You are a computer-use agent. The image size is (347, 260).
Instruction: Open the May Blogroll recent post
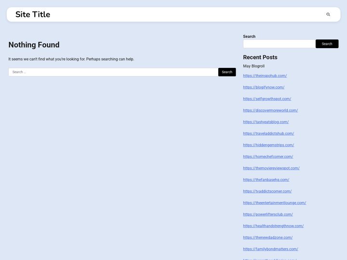point(254,66)
